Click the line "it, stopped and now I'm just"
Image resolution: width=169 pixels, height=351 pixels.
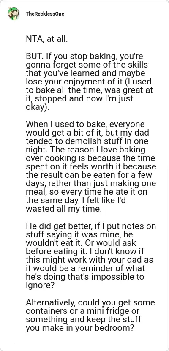79,98
